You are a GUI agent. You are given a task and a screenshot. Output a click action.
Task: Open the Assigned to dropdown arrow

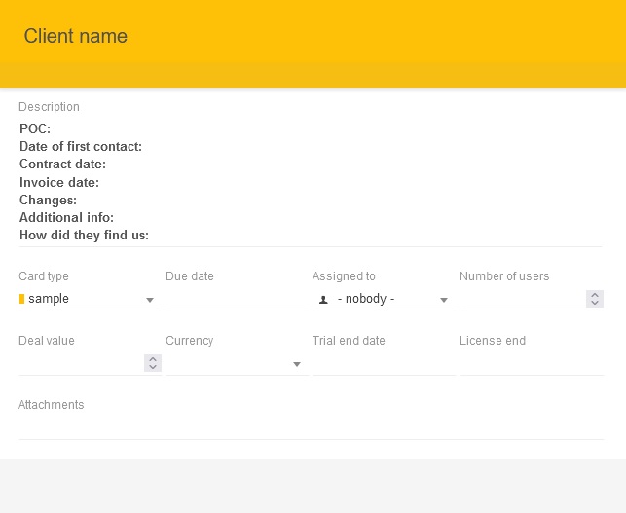coord(443,300)
